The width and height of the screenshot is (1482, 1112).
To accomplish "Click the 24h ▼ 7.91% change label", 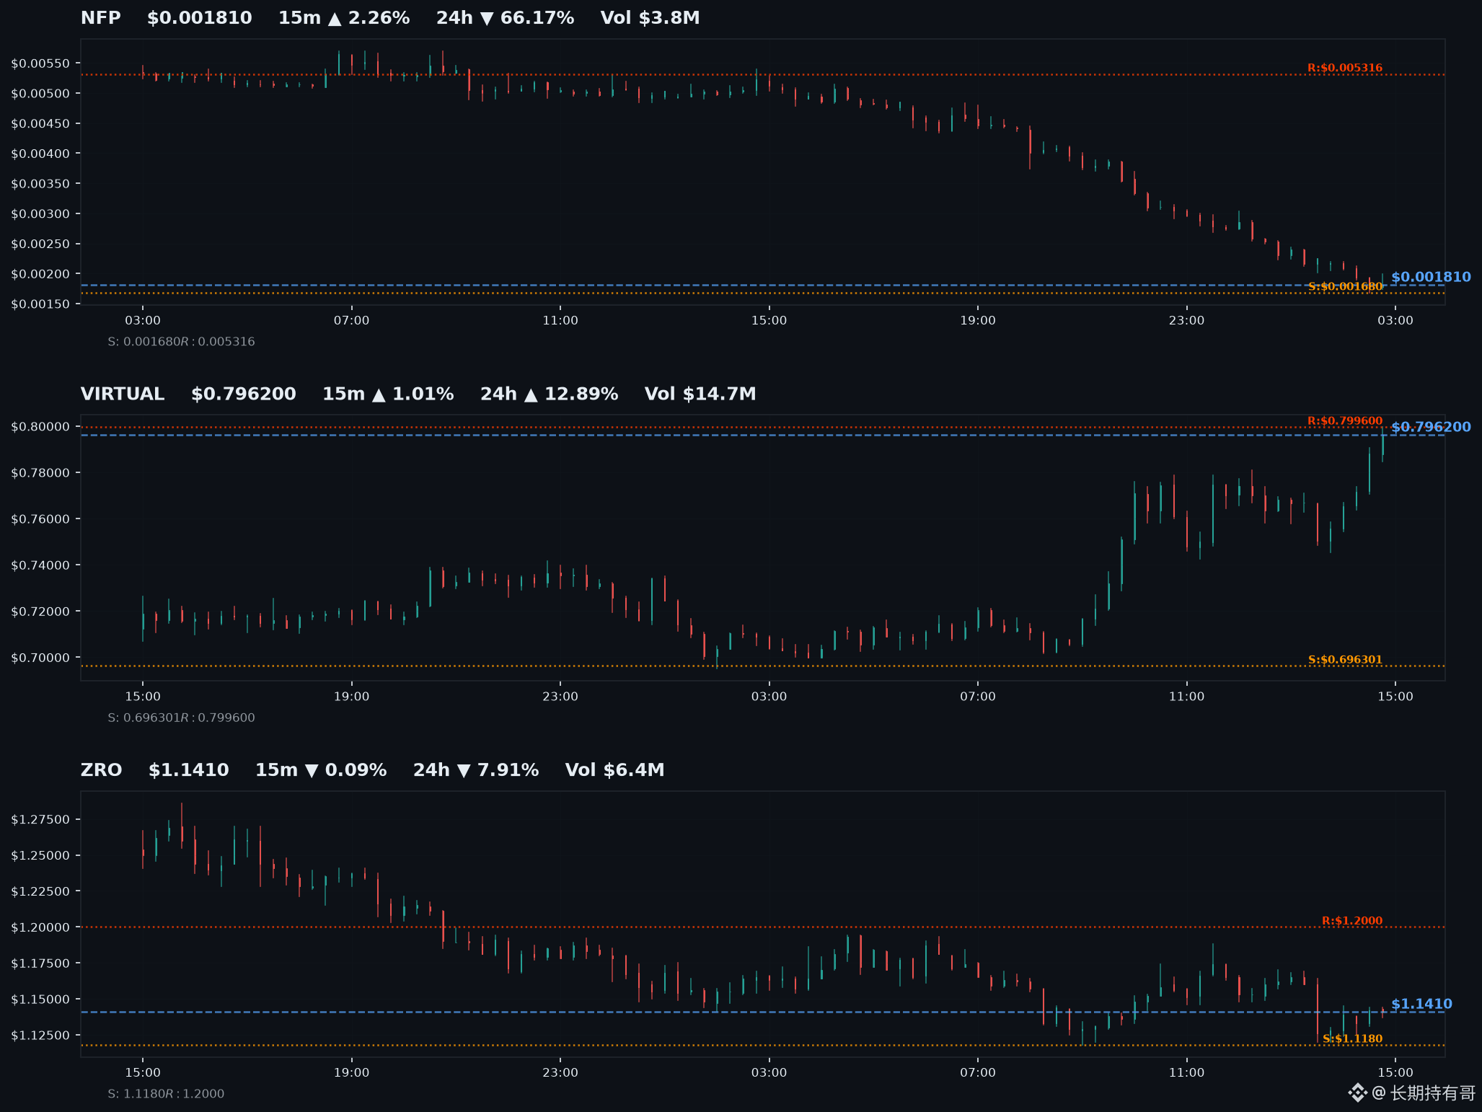I will [x=476, y=770].
